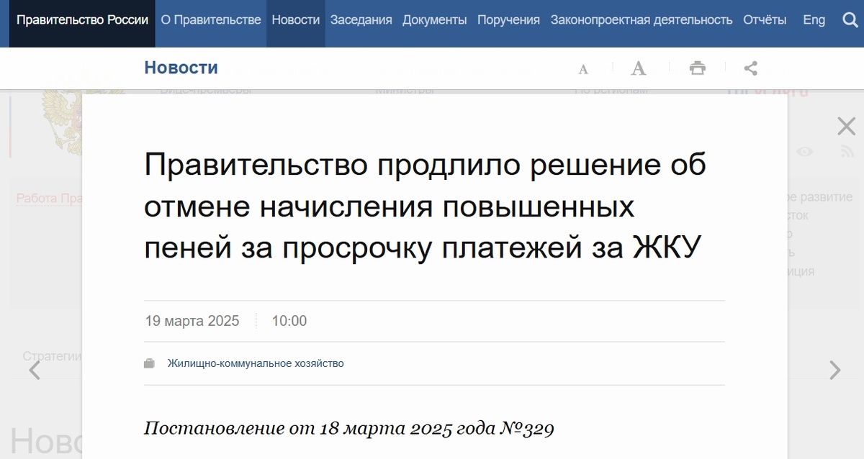
Task: Decrease font size with the small A icon
Action: 582,68
